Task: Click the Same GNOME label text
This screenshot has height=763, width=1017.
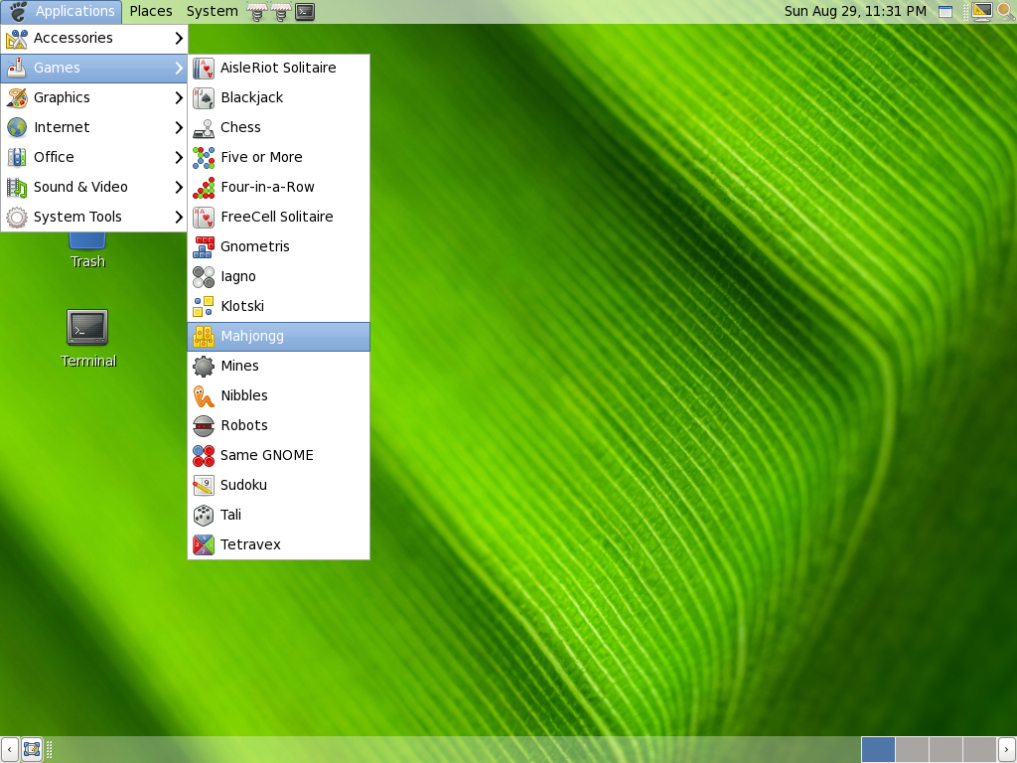Action: pos(266,455)
